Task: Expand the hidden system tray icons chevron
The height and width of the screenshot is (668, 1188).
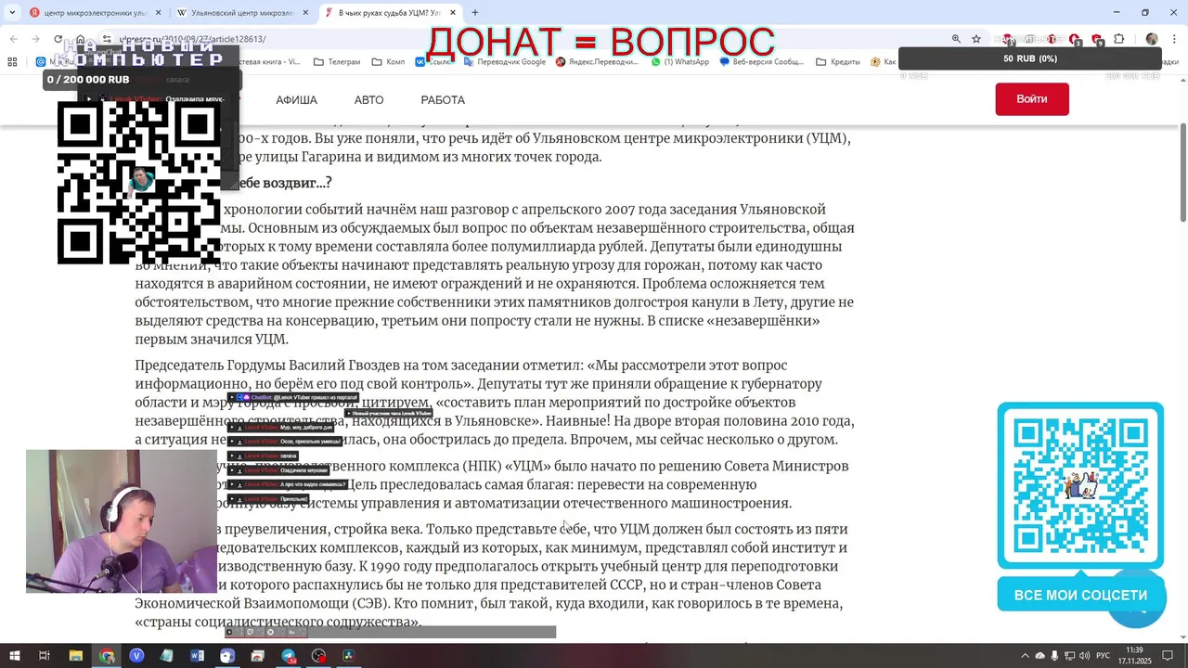Action: pyautogui.click(x=1025, y=656)
